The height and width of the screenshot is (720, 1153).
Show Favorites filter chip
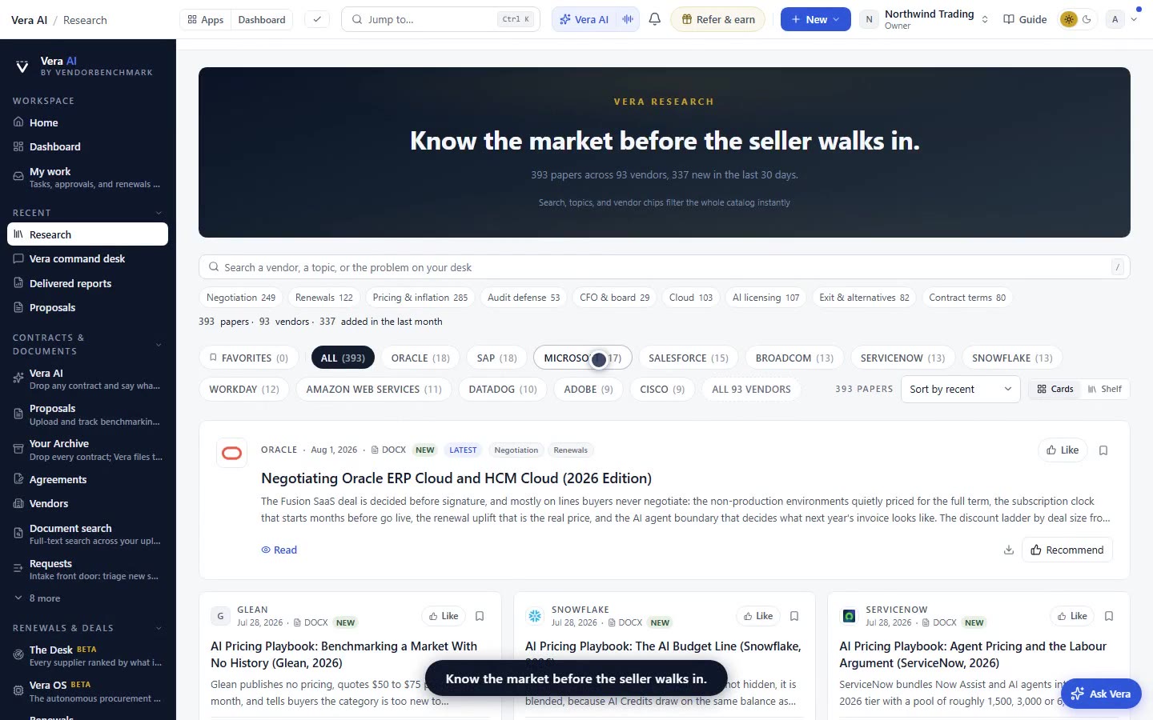click(248, 358)
